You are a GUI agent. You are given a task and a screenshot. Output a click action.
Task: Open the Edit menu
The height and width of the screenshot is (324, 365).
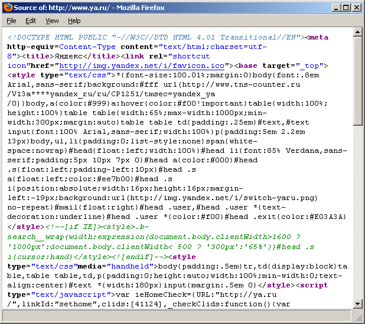(x=31, y=21)
